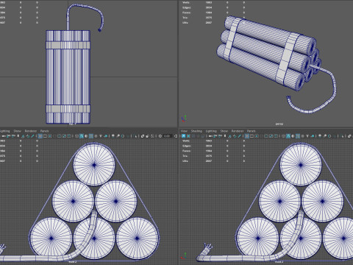Image resolution: width=353 pixels, height=265 pixels.
Task: Open the Renderer menu in bottom-left panel
Action: pos(31,131)
